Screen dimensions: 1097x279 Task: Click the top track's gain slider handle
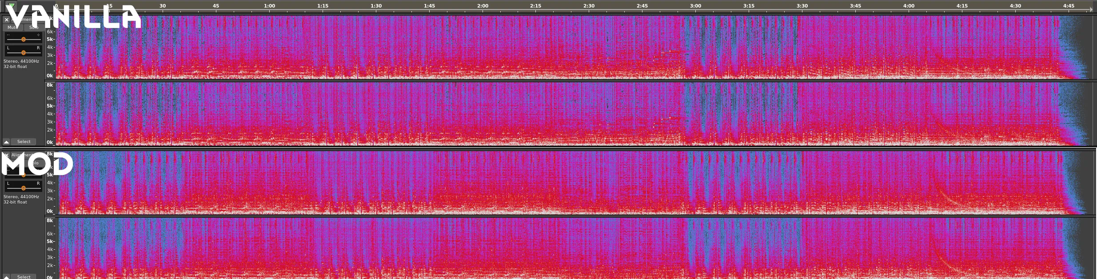(x=24, y=40)
